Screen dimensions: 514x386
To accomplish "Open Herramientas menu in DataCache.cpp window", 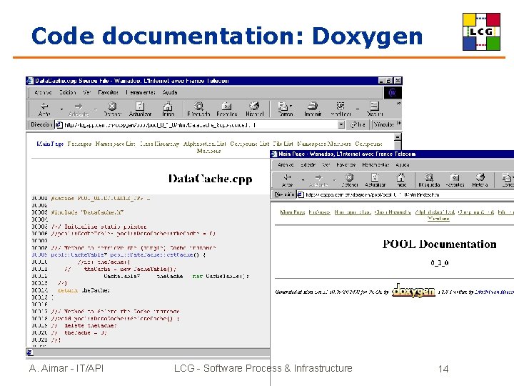I will (x=141, y=92).
